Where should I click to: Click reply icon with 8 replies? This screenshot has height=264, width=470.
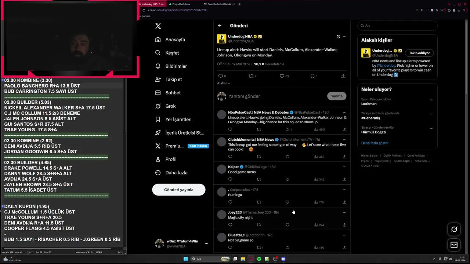click(x=222, y=76)
